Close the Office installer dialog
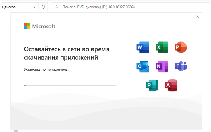This screenshot has width=211, height=132. (198, 17)
